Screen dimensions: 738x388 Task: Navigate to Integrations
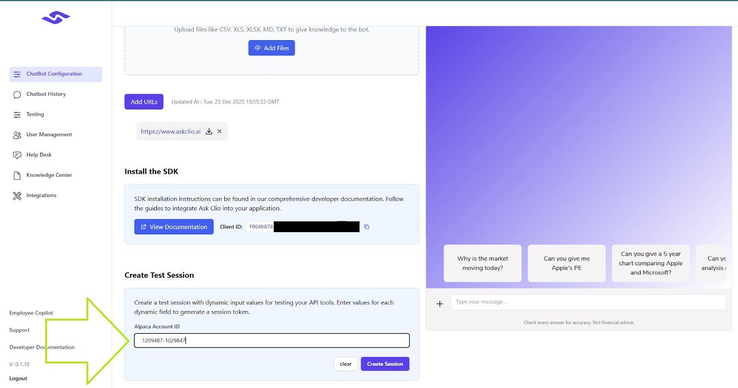[x=41, y=196]
